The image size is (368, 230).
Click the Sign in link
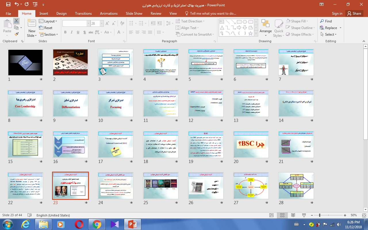point(337,14)
